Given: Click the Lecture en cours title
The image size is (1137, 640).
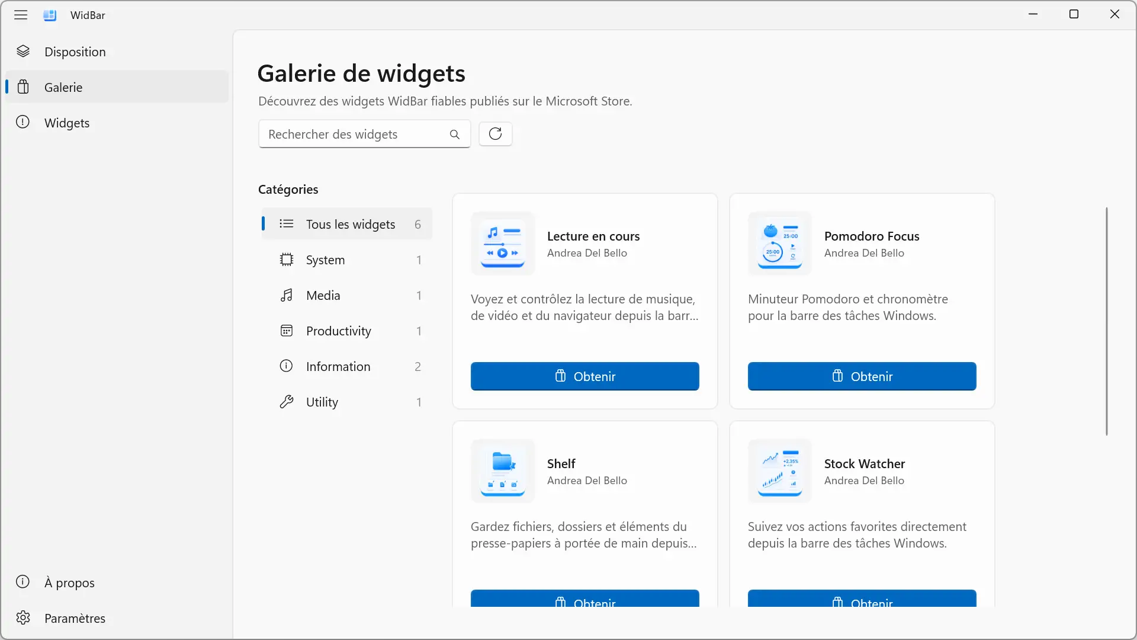Looking at the screenshot, I should (x=593, y=236).
